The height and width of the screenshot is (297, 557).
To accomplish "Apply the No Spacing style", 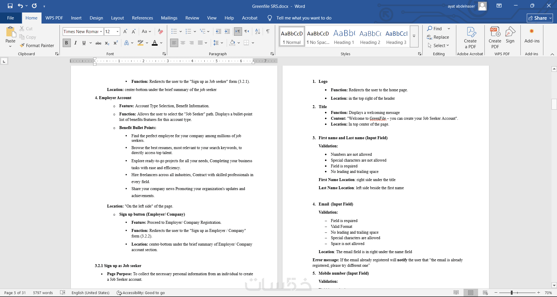I will [318, 36].
